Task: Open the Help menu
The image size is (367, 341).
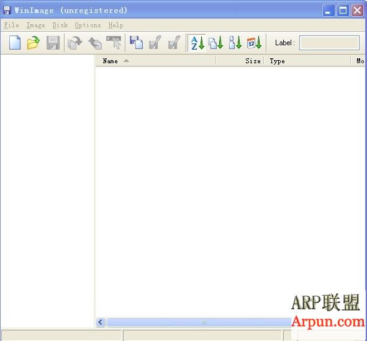Action: tap(116, 25)
